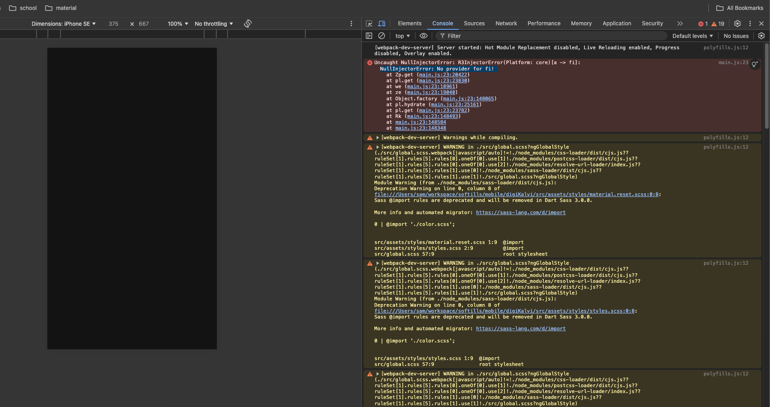The image size is (770, 407).
Task: Open device toolbar three-dot options menu
Action: click(351, 23)
